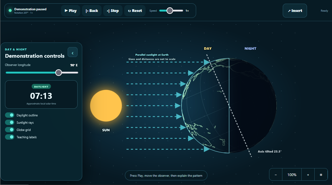This screenshot has width=332, height=185.
Task: Collapse the Demonstration controls panel
Action: pos(72,52)
